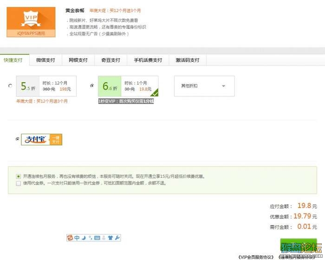
Task: Switch to the 激活码支付 tab
Action: [x=188, y=60]
